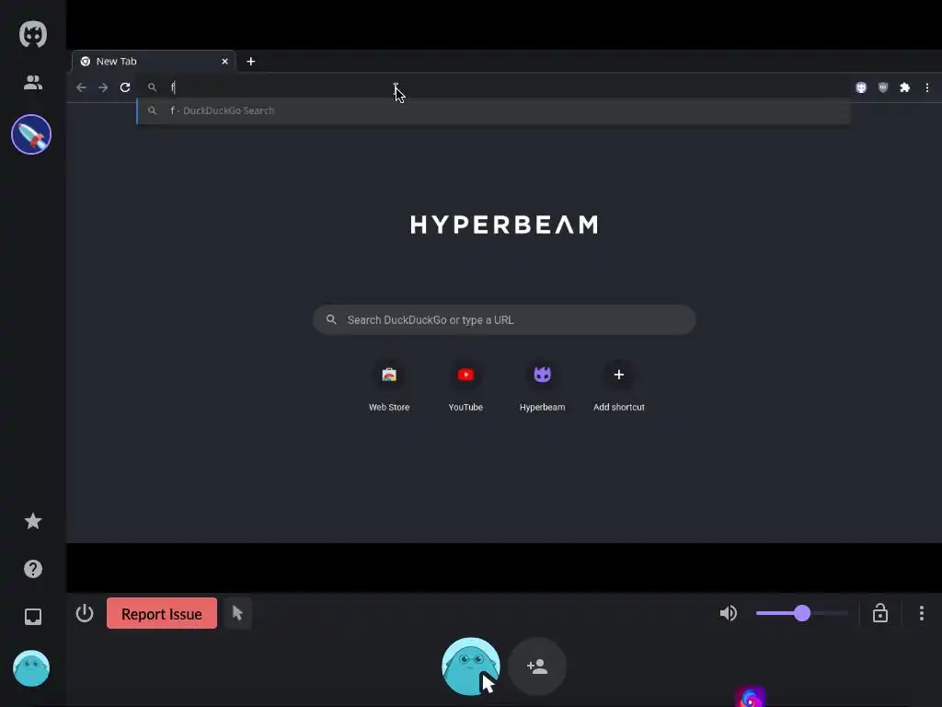
Task: Go back with the browser back arrow
Action: [81, 87]
